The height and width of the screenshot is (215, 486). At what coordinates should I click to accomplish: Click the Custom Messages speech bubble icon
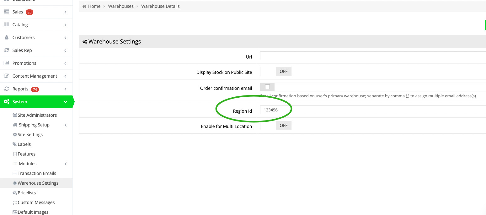tap(15, 202)
